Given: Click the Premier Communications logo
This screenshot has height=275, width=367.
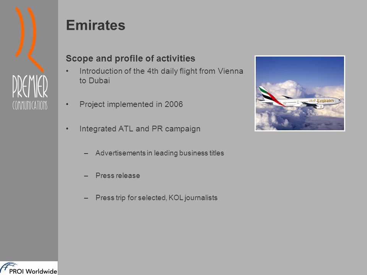Looking at the screenshot, I should click(30, 58).
